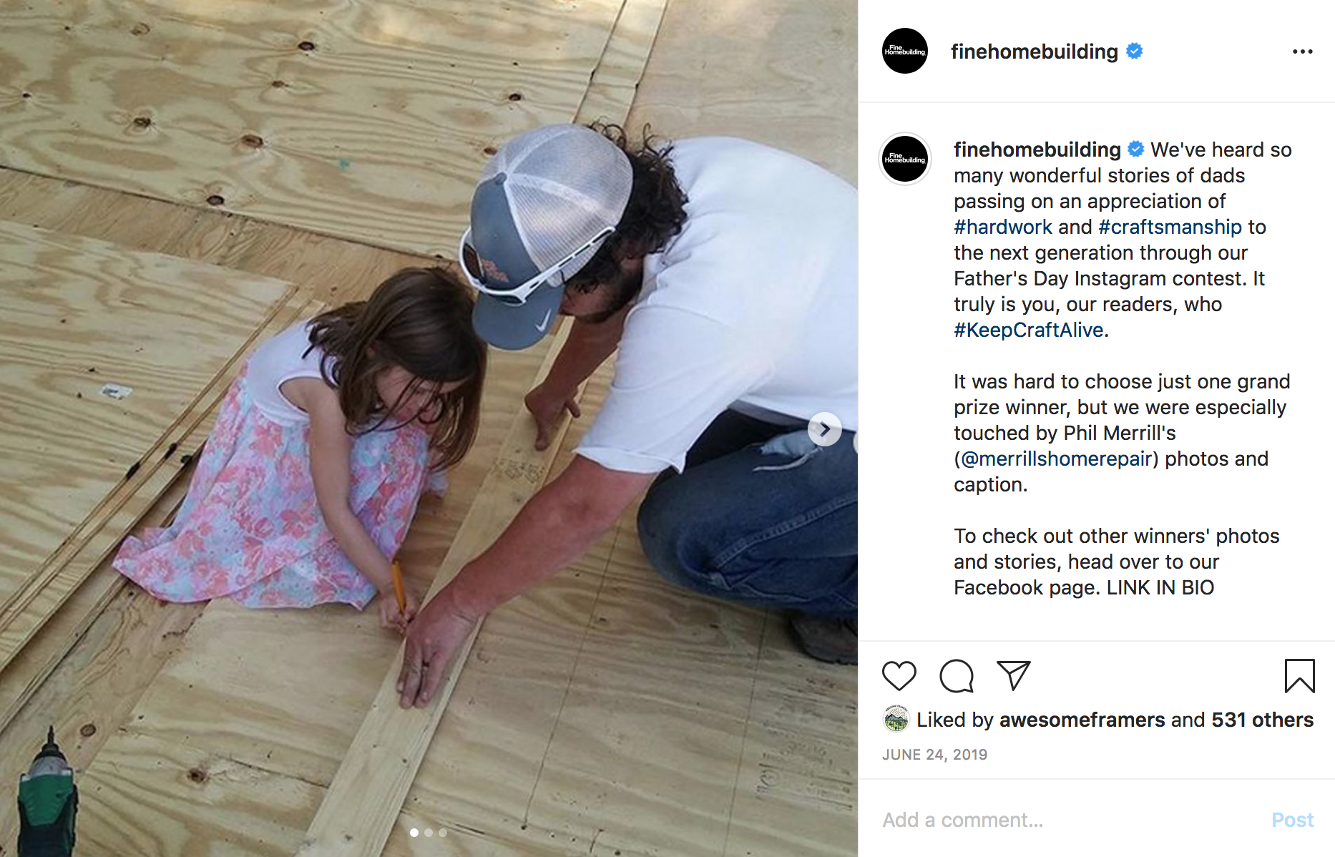Click the finehomebuilding avatar beside caption
Image resolution: width=1335 pixels, height=857 pixels.
905,159
